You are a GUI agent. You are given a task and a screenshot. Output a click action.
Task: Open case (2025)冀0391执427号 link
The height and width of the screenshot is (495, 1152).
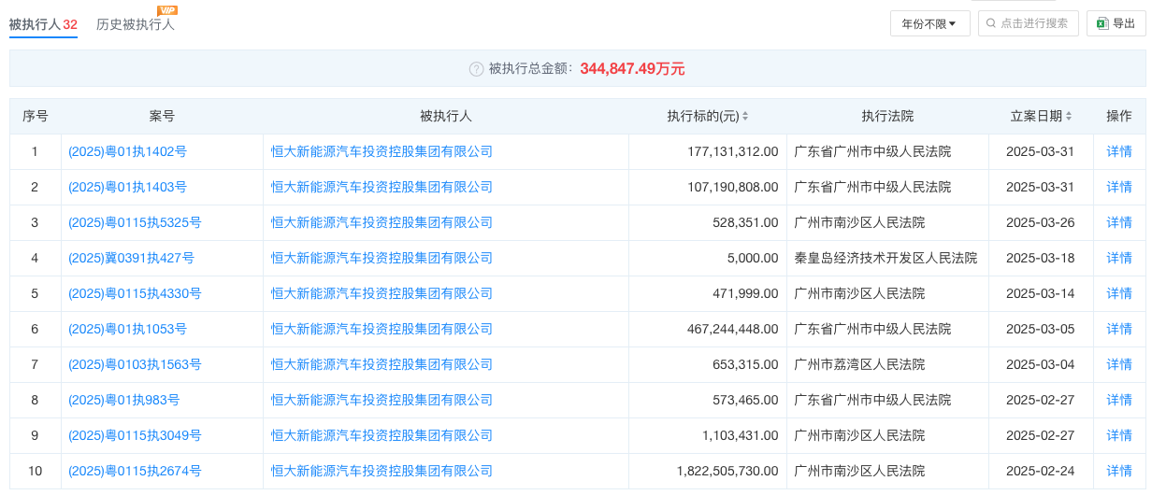[131, 258]
